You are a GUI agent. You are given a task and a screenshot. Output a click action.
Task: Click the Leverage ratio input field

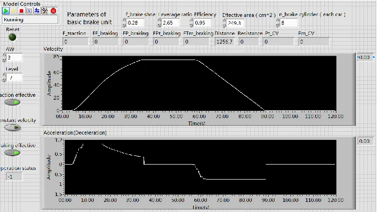171,23
